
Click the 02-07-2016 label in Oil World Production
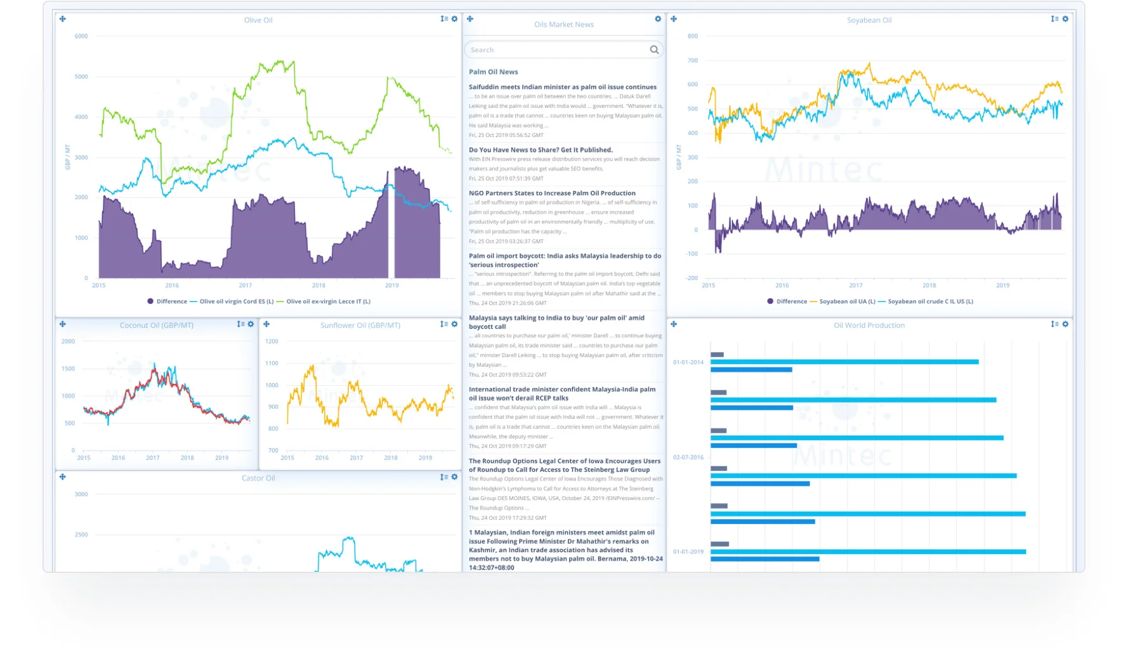point(688,458)
